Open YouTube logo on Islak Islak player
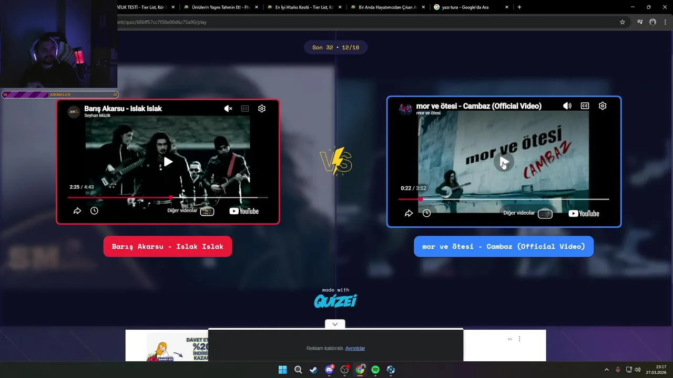 click(244, 211)
